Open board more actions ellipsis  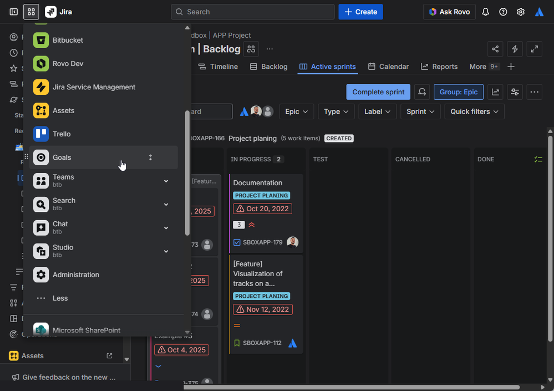click(x=534, y=92)
